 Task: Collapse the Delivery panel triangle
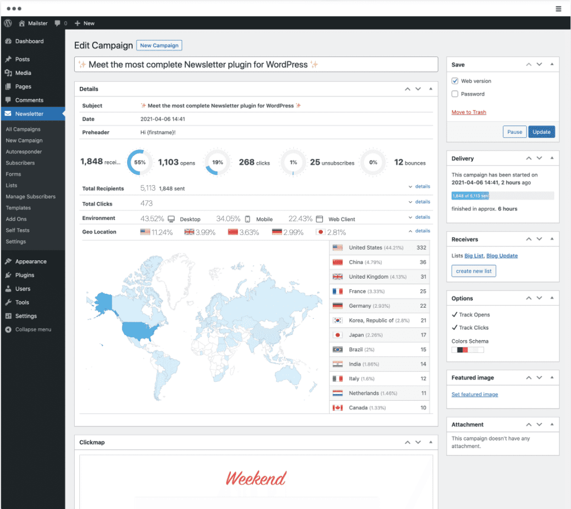tap(552, 158)
